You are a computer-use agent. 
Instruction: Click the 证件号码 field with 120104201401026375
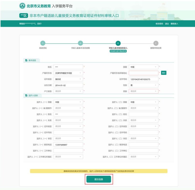[x=144, y=79]
